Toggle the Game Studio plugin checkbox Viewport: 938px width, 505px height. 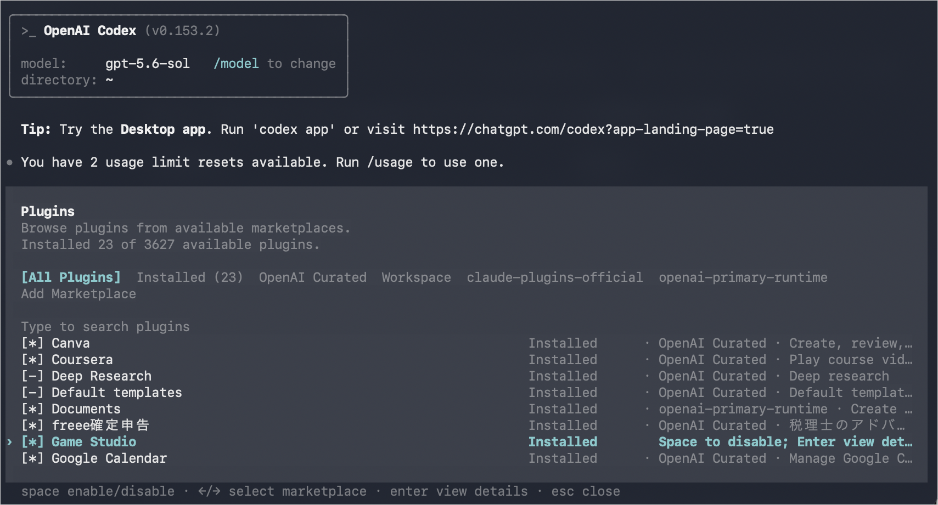[32, 442]
